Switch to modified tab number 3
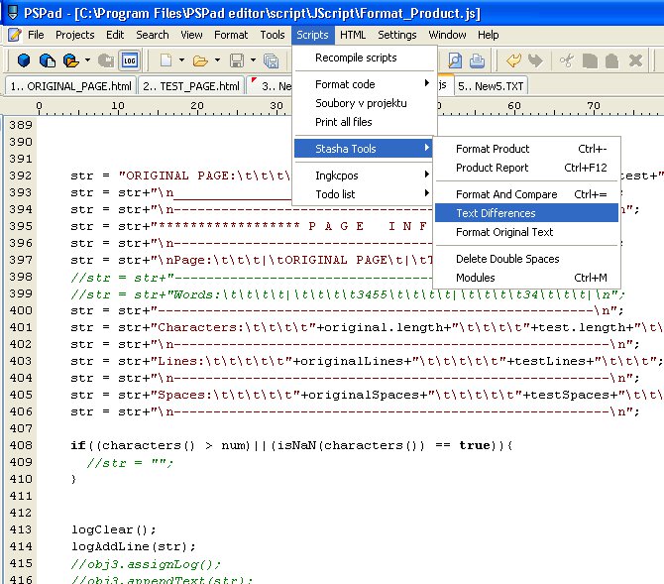This screenshot has height=584, width=664. coord(271,86)
